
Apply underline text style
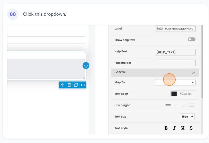pos(183,128)
